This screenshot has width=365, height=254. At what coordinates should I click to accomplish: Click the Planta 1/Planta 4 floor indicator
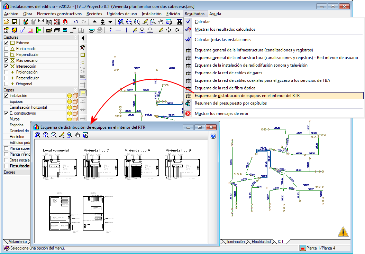click(320, 248)
